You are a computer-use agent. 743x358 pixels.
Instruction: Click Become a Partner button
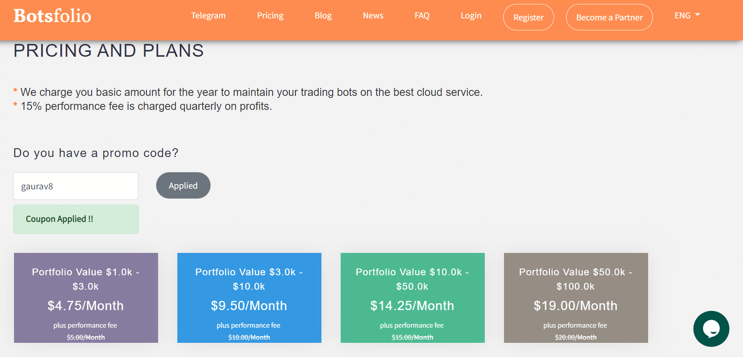(609, 17)
